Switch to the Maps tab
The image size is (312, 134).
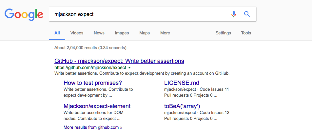pos(144,33)
